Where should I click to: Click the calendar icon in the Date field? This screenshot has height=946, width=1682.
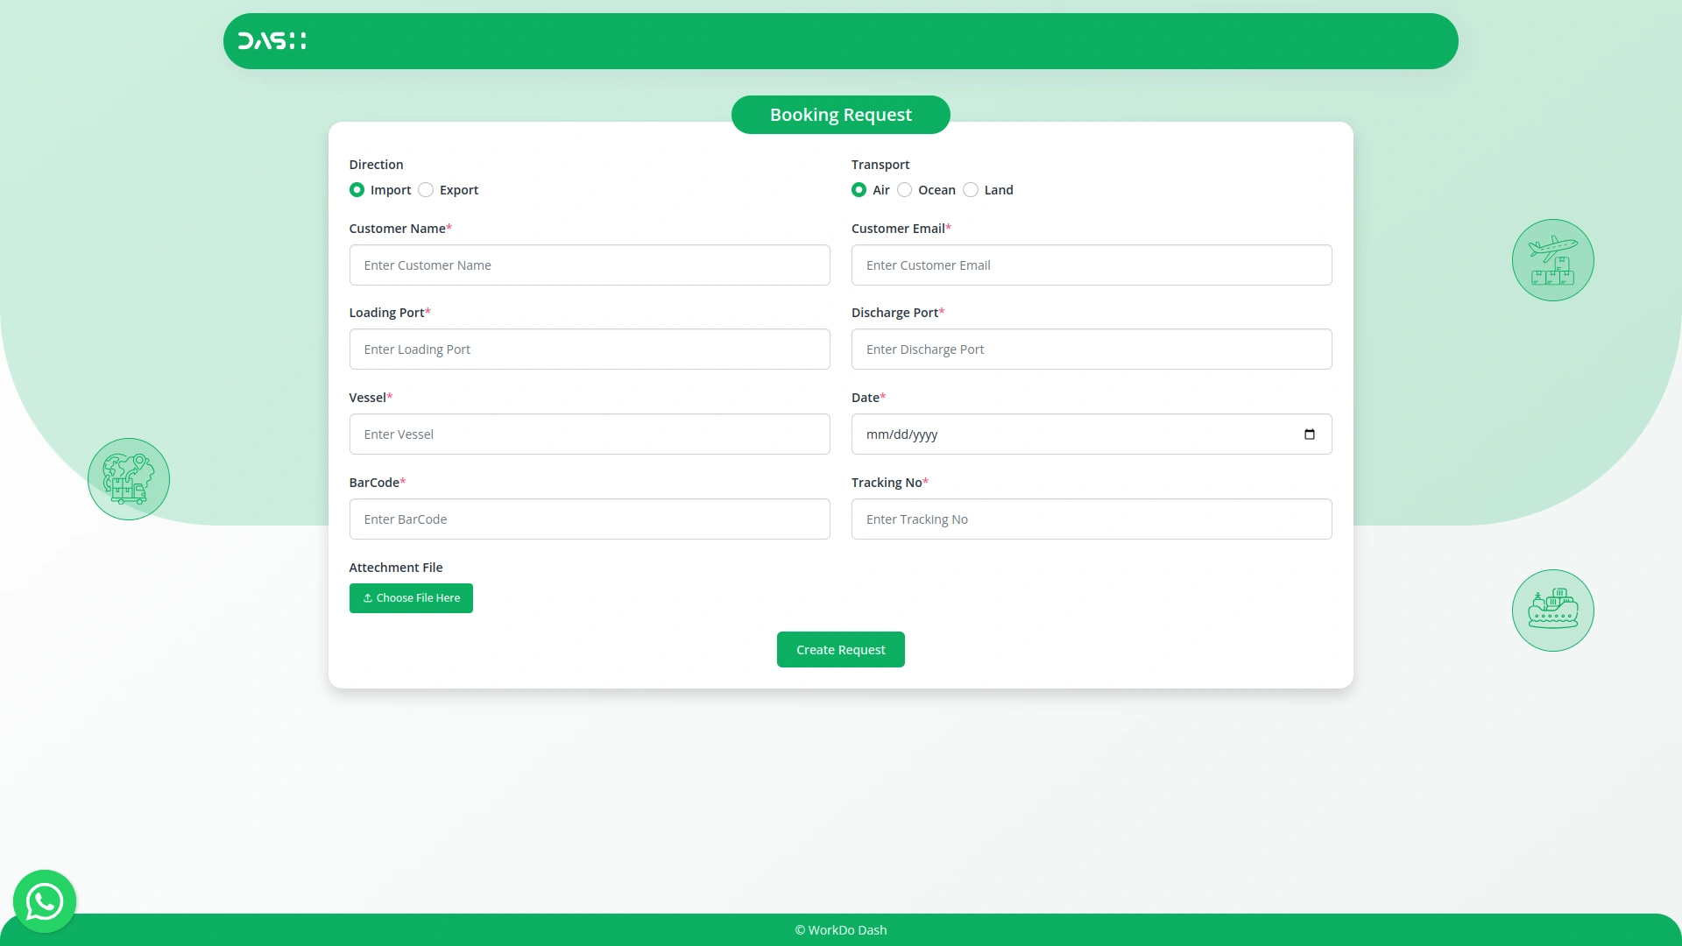tap(1309, 434)
